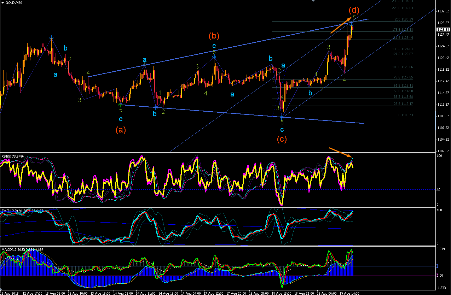Click the MACD(12,26,5) indicator label
The height and width of the screenshot is (295, 451).
pos(22,250)
